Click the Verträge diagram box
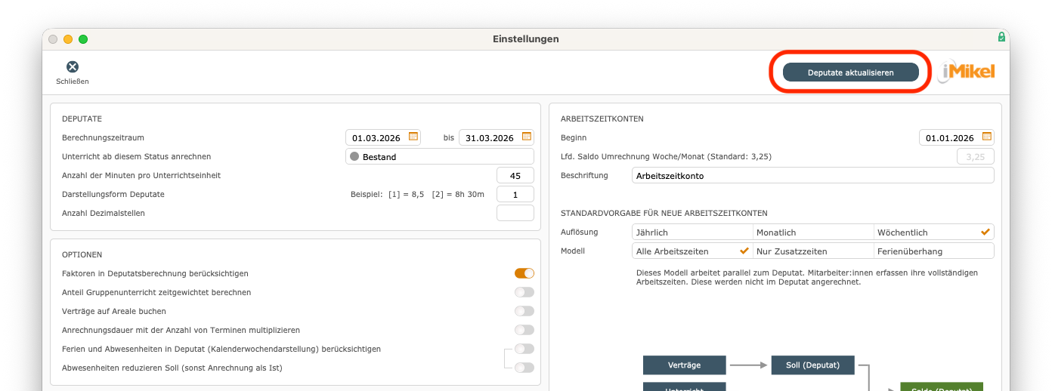This screenshot has height=391, width=1052. coord(685,365)
